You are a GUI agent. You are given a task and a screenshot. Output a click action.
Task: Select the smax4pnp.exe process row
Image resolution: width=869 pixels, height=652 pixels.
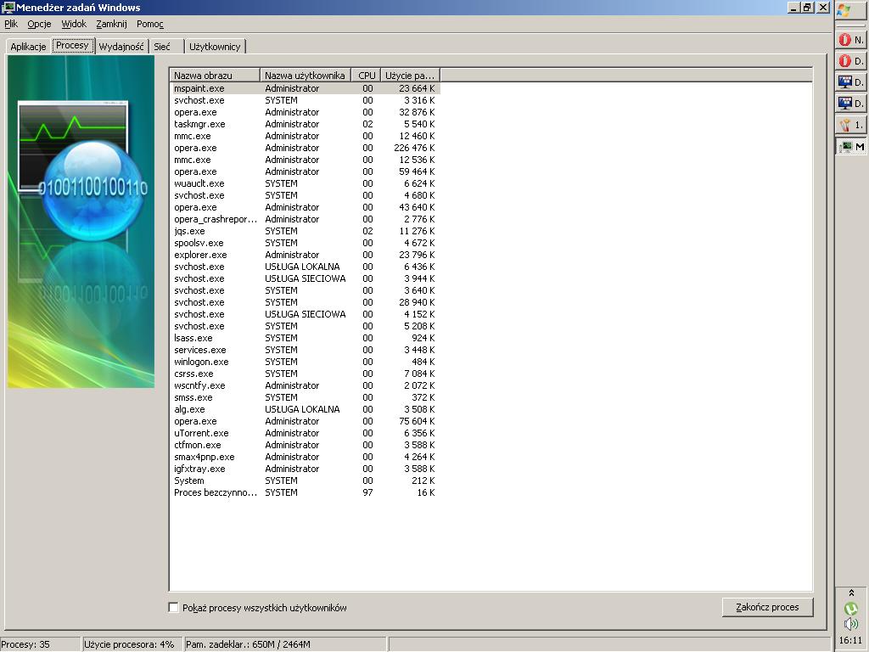pyautogui.click(x=305, y=457)
